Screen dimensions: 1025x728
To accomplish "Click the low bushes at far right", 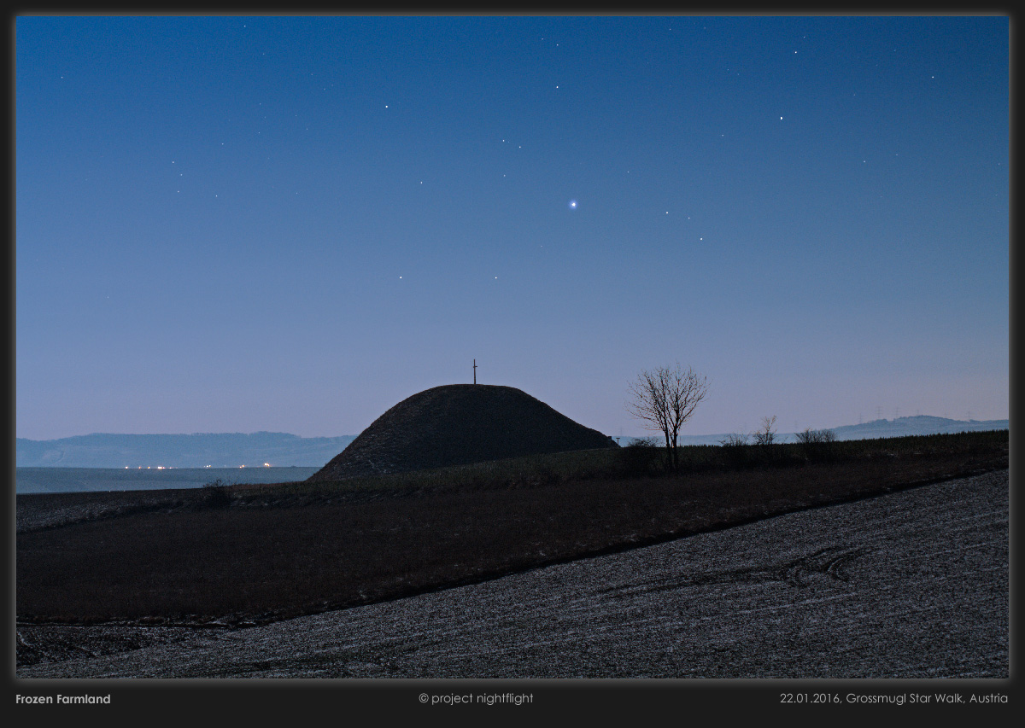I will point(816,437).
